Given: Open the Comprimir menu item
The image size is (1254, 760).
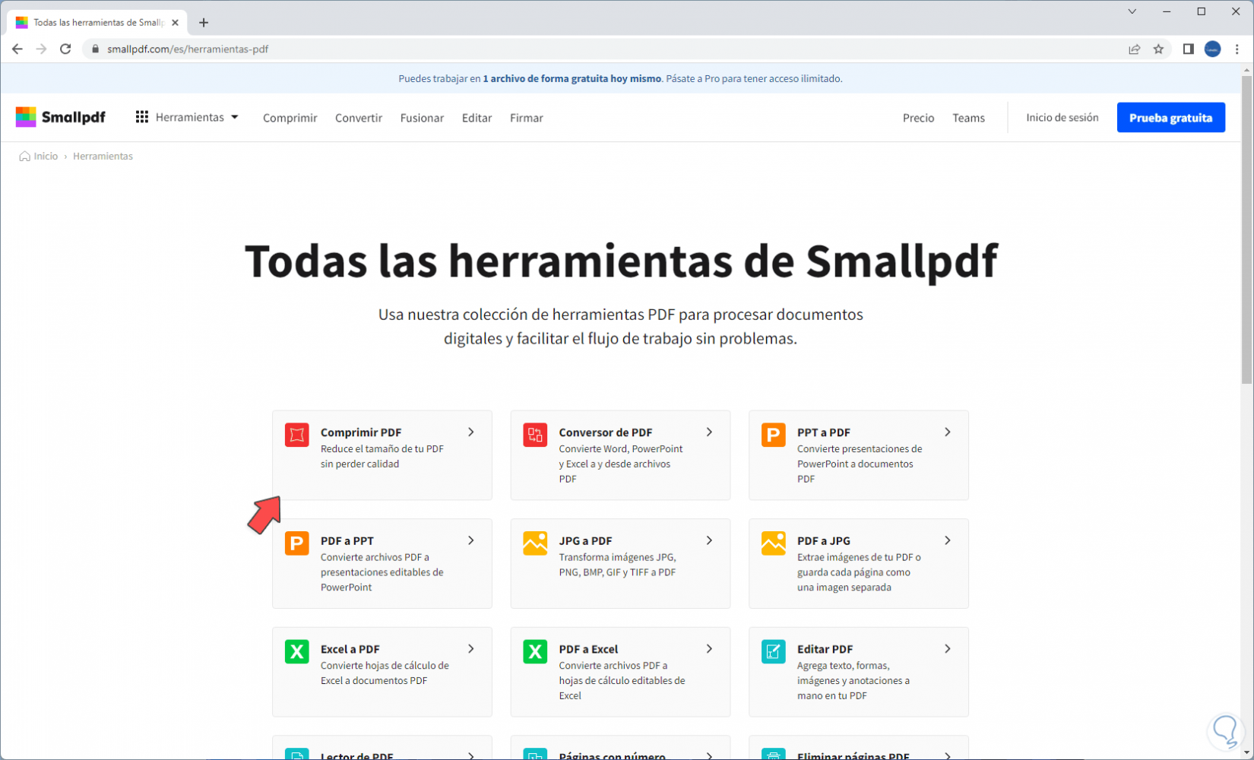Looking at the screenshot, I should click(290, 118).
